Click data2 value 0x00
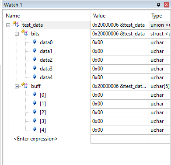 (120, 60)
